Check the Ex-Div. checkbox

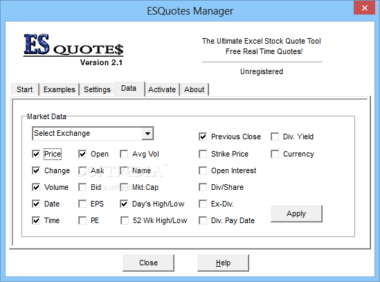[203, 204]
